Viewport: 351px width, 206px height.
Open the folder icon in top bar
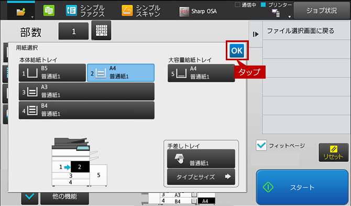click(20, 12)
